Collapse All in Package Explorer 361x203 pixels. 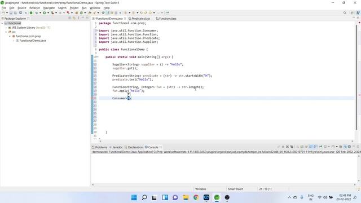[x=69, y=18]
